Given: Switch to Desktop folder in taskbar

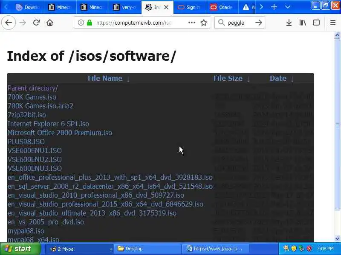Looking at the screenshot, I should coord(147,249).
